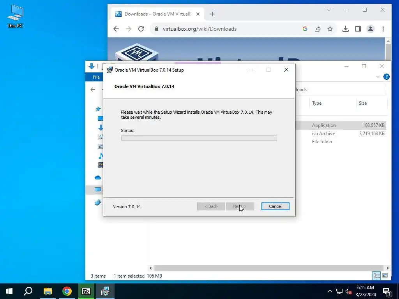Image resolution: width=399 pixels, height=299 pixels.
Task: Click File Explorer horizontal scrollbar track
Action: click(269, 268)
